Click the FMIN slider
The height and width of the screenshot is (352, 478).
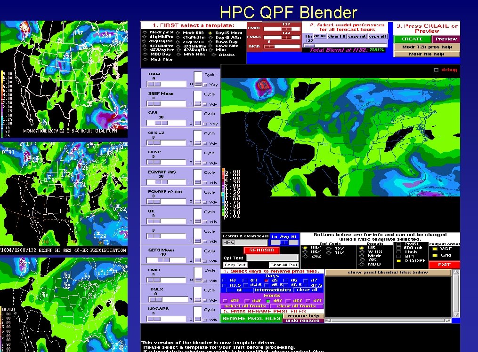tap(282, 29)
